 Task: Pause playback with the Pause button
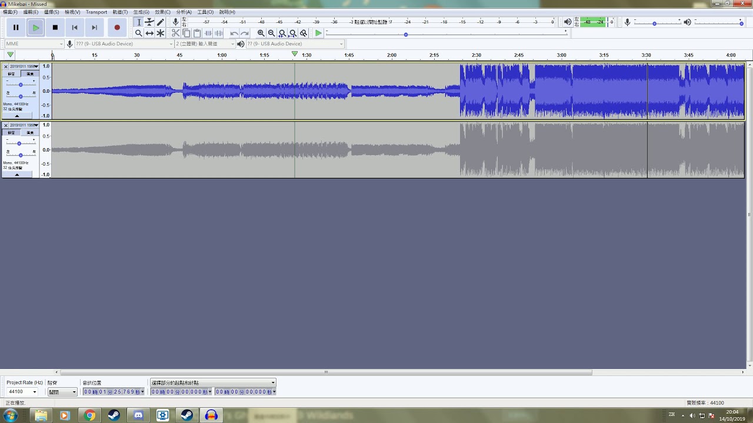point(16,27)
